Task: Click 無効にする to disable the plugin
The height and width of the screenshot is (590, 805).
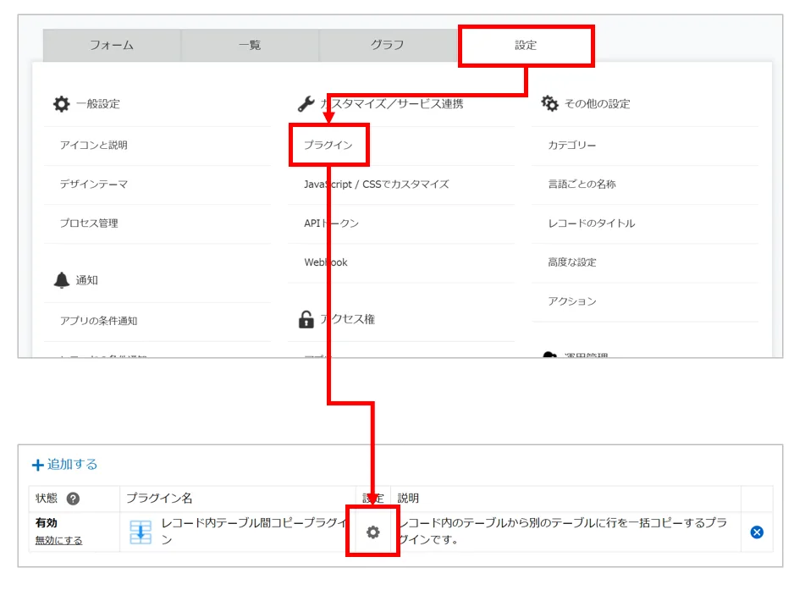Action: click(58, 540)
